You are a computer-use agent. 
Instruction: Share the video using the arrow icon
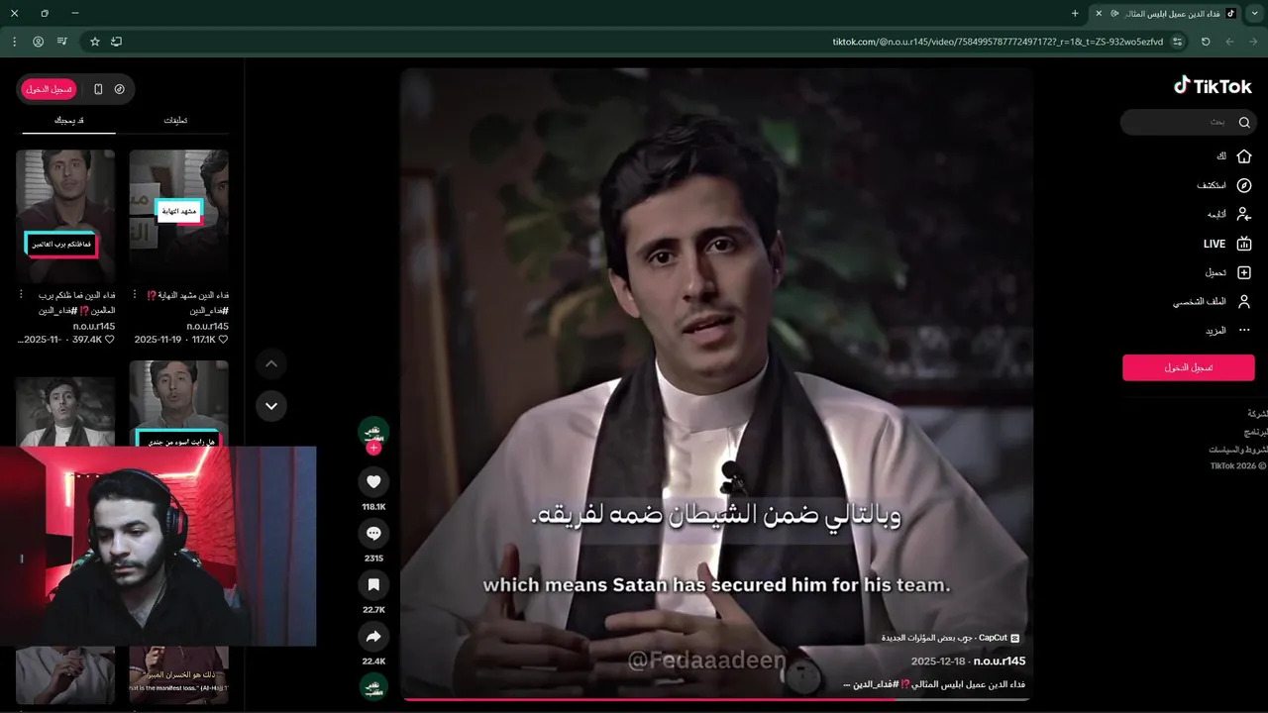[x=373, y=637]
